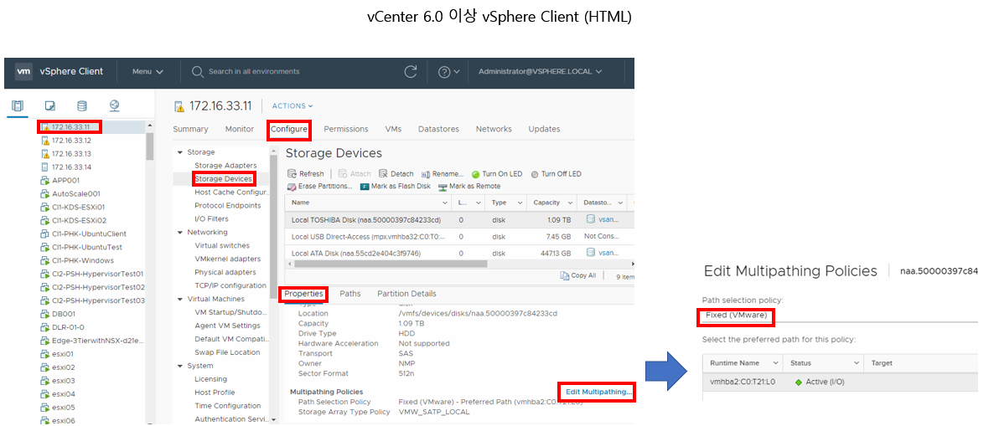
Task: Select path vmhba2:C0:T21:L0 row
Action: 841,382
